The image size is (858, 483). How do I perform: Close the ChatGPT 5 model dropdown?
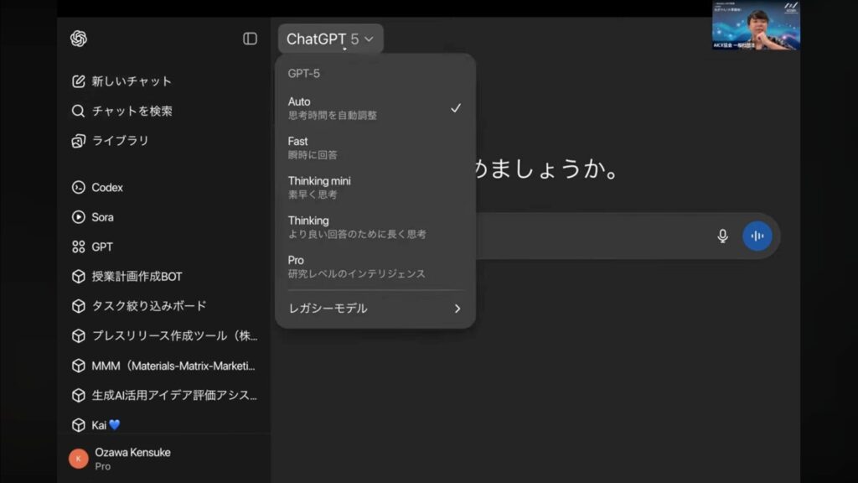(x=330, y=39)
